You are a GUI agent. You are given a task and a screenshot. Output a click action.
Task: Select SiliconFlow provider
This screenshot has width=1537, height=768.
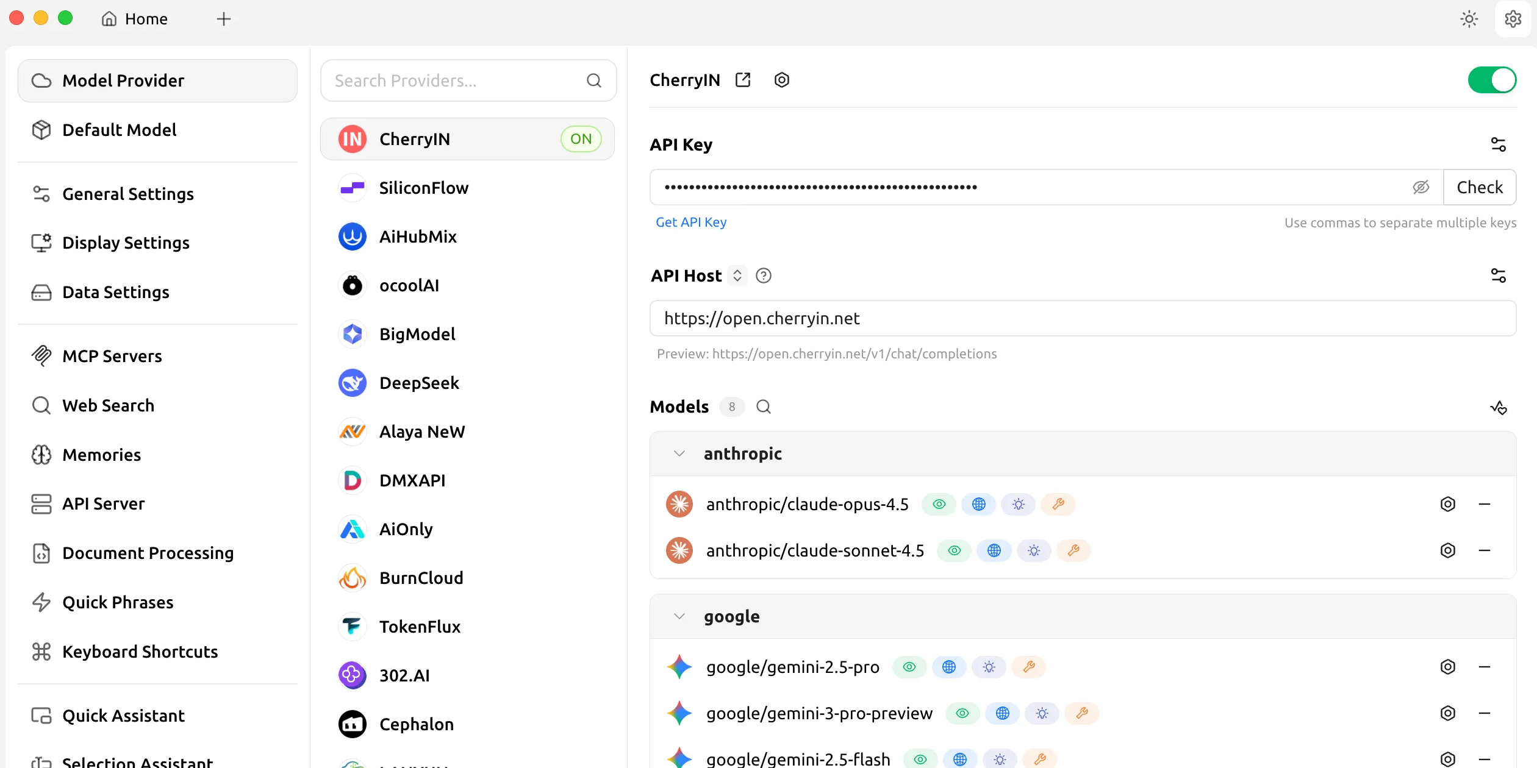pos(467,188)
